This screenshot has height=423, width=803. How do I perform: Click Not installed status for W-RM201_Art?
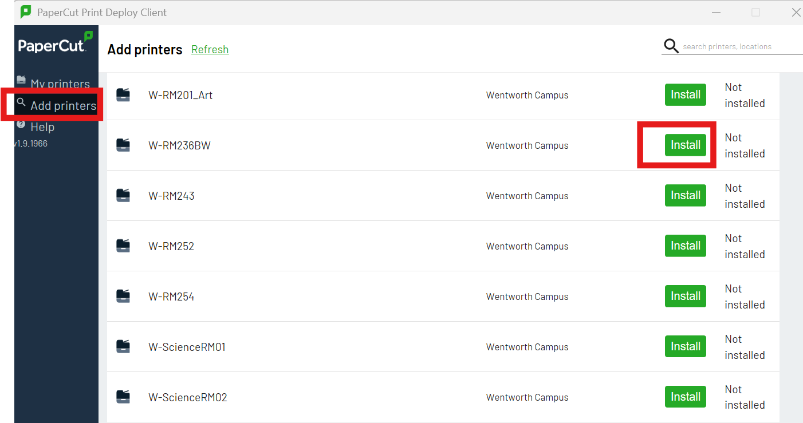click(x=745, y=95)
